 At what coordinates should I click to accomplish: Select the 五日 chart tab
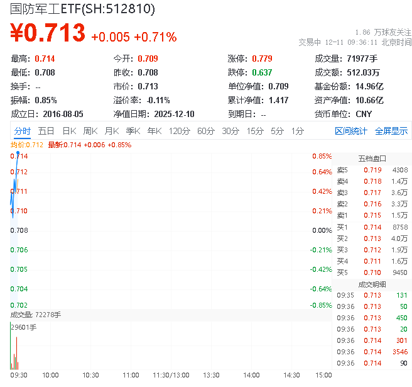(46, 131)
